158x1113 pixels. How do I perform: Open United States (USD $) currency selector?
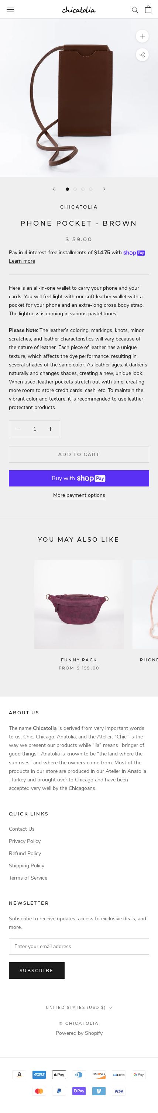[x=79, y=1007]
